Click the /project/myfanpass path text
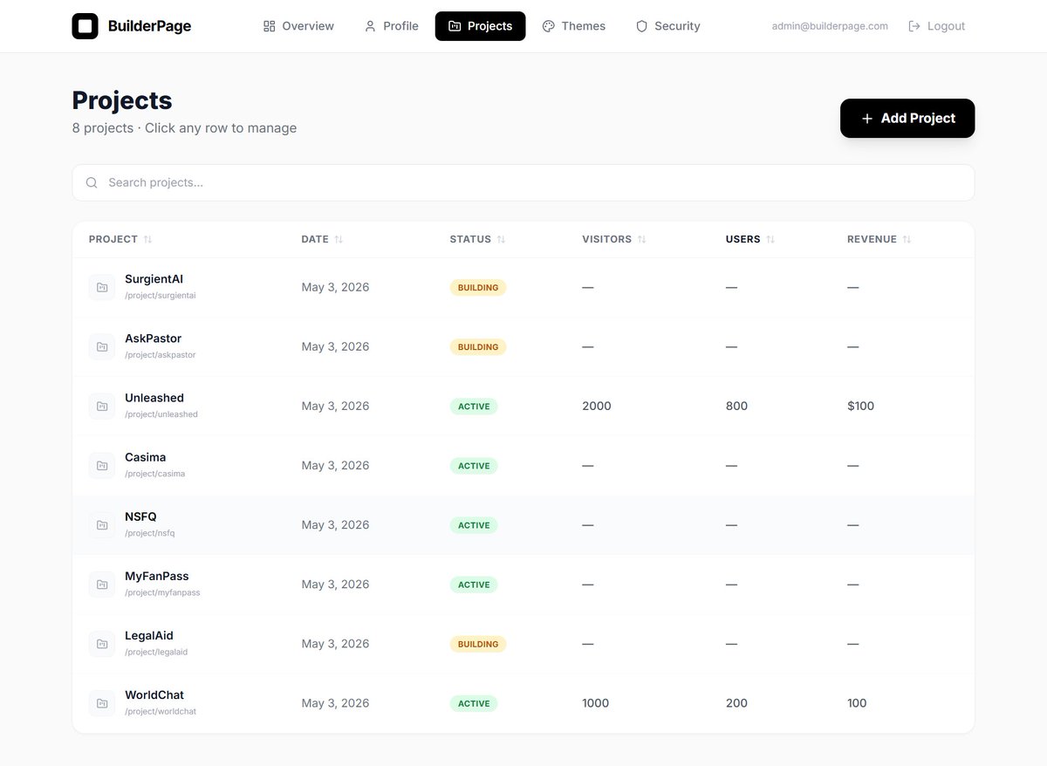 162,592
